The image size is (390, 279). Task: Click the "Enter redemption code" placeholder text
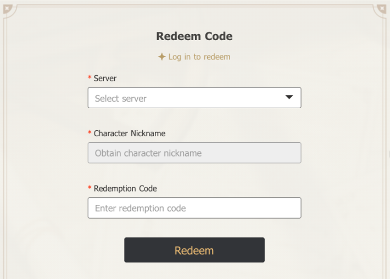pos(141,208)
